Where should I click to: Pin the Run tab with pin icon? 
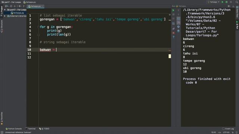click(x=173, y=29)
